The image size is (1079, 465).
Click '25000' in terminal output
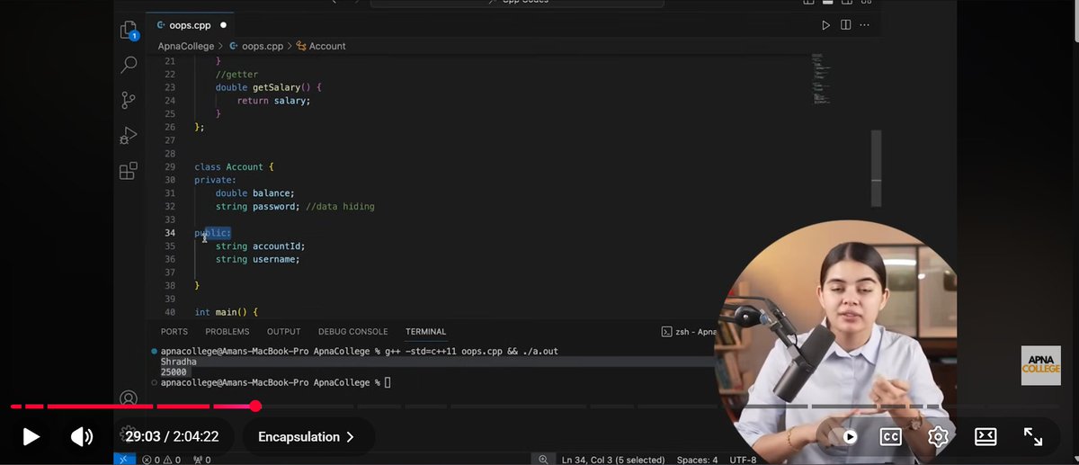pos(174,372)
